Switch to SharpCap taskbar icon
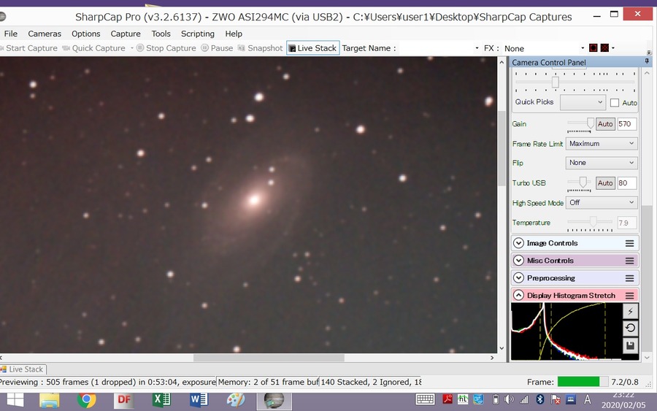Viewport: 657px width, 411px height. click(274, 400)
